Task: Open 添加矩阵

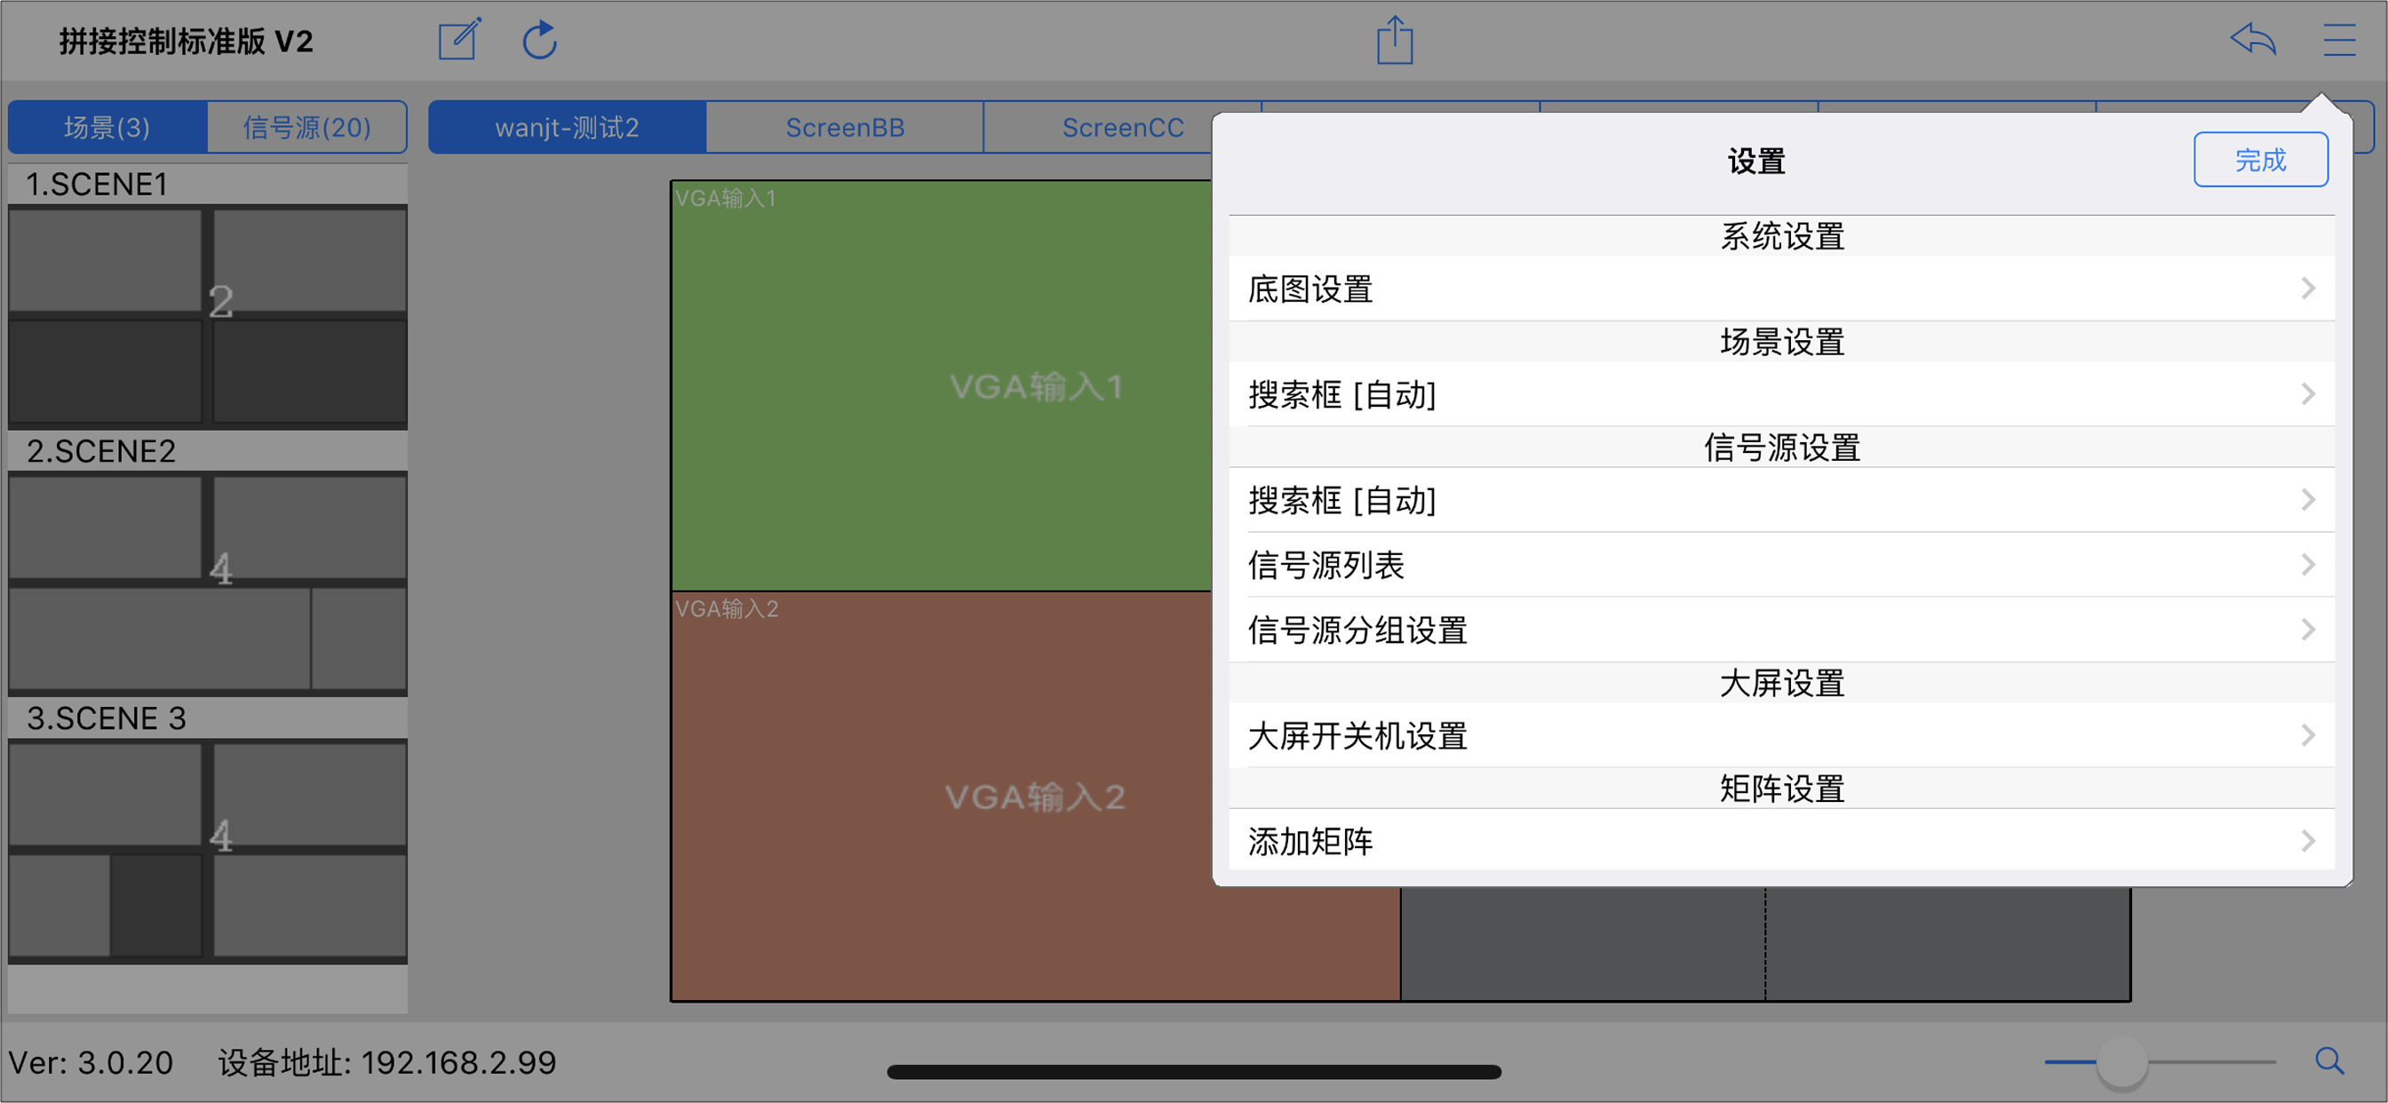Action: [x=1781, y=842]
